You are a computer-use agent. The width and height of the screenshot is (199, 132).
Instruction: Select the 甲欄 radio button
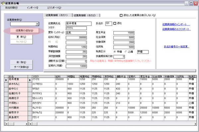point(115,52)
